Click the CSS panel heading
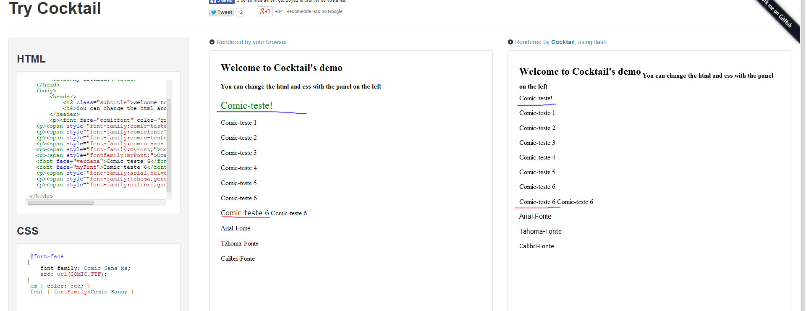This screenshot has height=311, width=806. tap(28, 231)
